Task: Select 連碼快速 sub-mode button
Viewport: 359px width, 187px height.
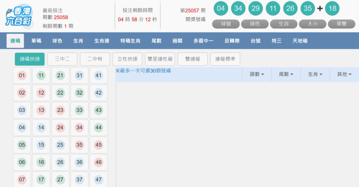Action: click(30, 59)
